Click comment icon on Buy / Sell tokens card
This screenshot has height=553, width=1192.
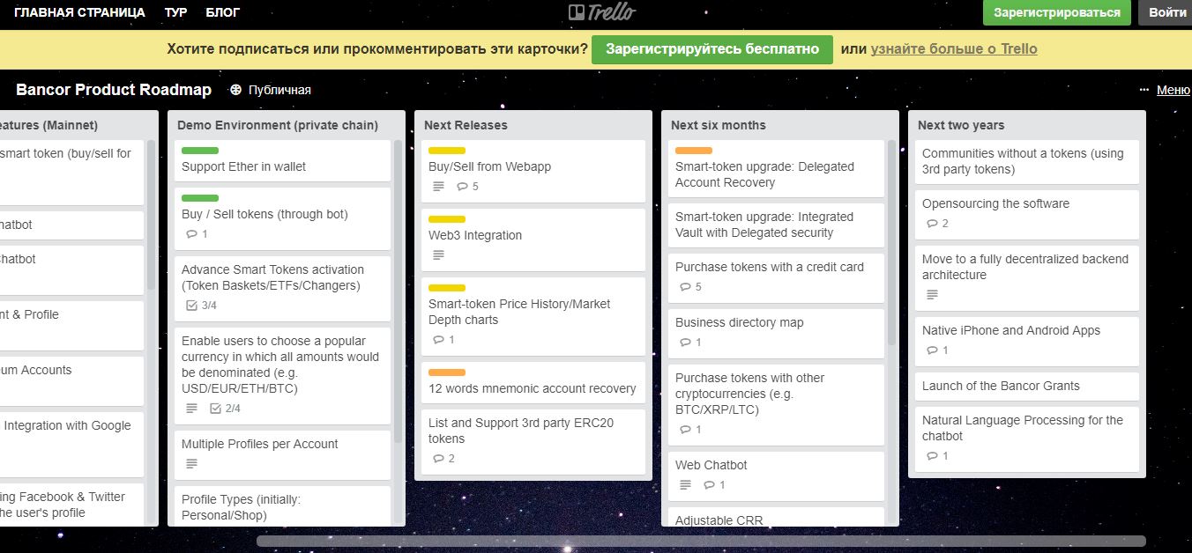[191, 234]
